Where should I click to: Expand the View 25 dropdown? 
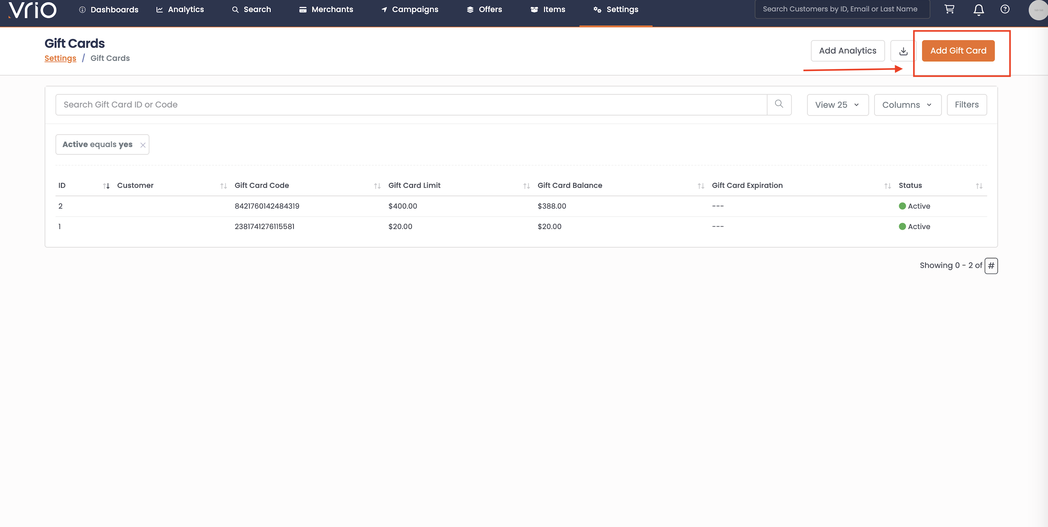[837, 105]
